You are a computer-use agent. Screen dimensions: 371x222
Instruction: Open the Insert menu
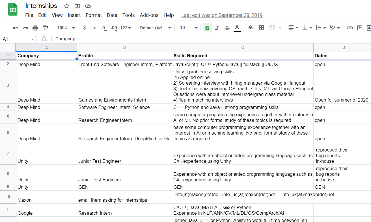tap(74, 15)
